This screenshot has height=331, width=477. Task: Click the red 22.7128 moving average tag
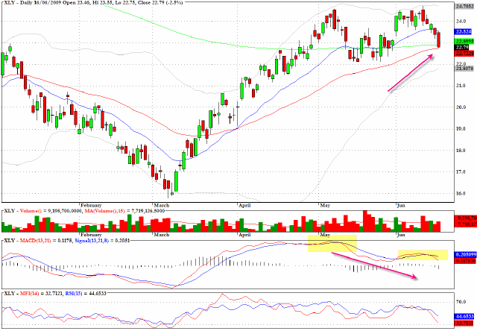(464, 53)
